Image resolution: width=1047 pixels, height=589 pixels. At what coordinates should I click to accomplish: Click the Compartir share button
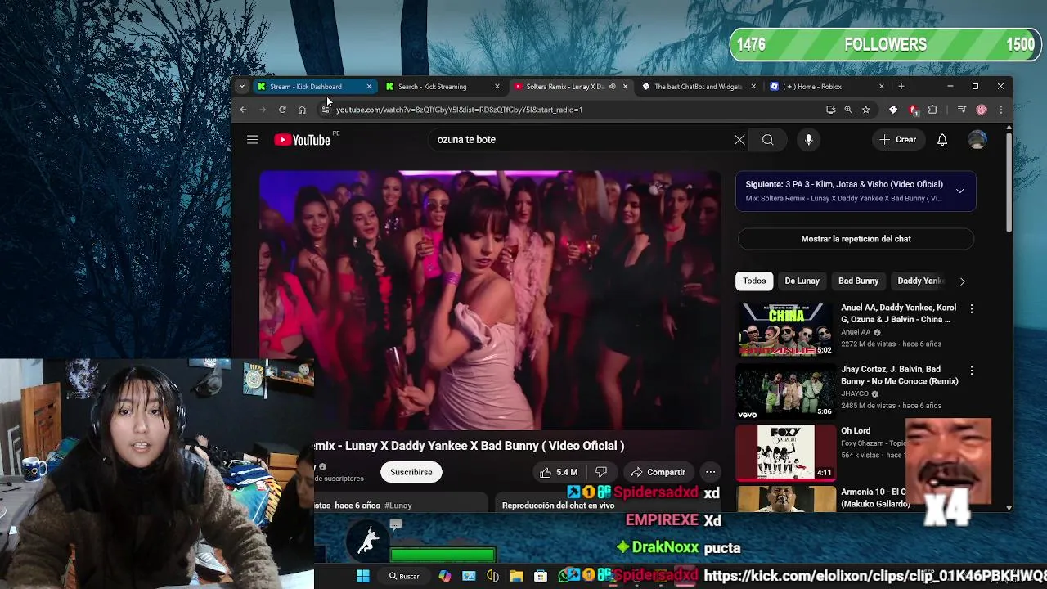658,472
